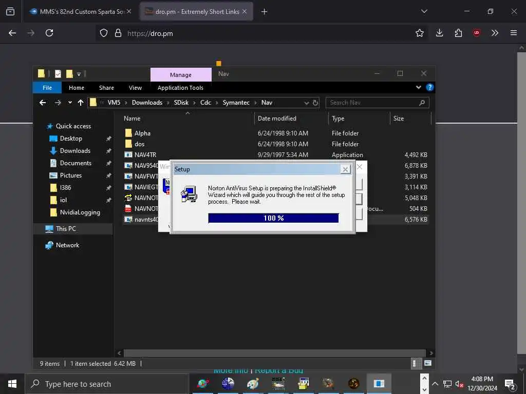Open the Windows Start button

[12, 384]
